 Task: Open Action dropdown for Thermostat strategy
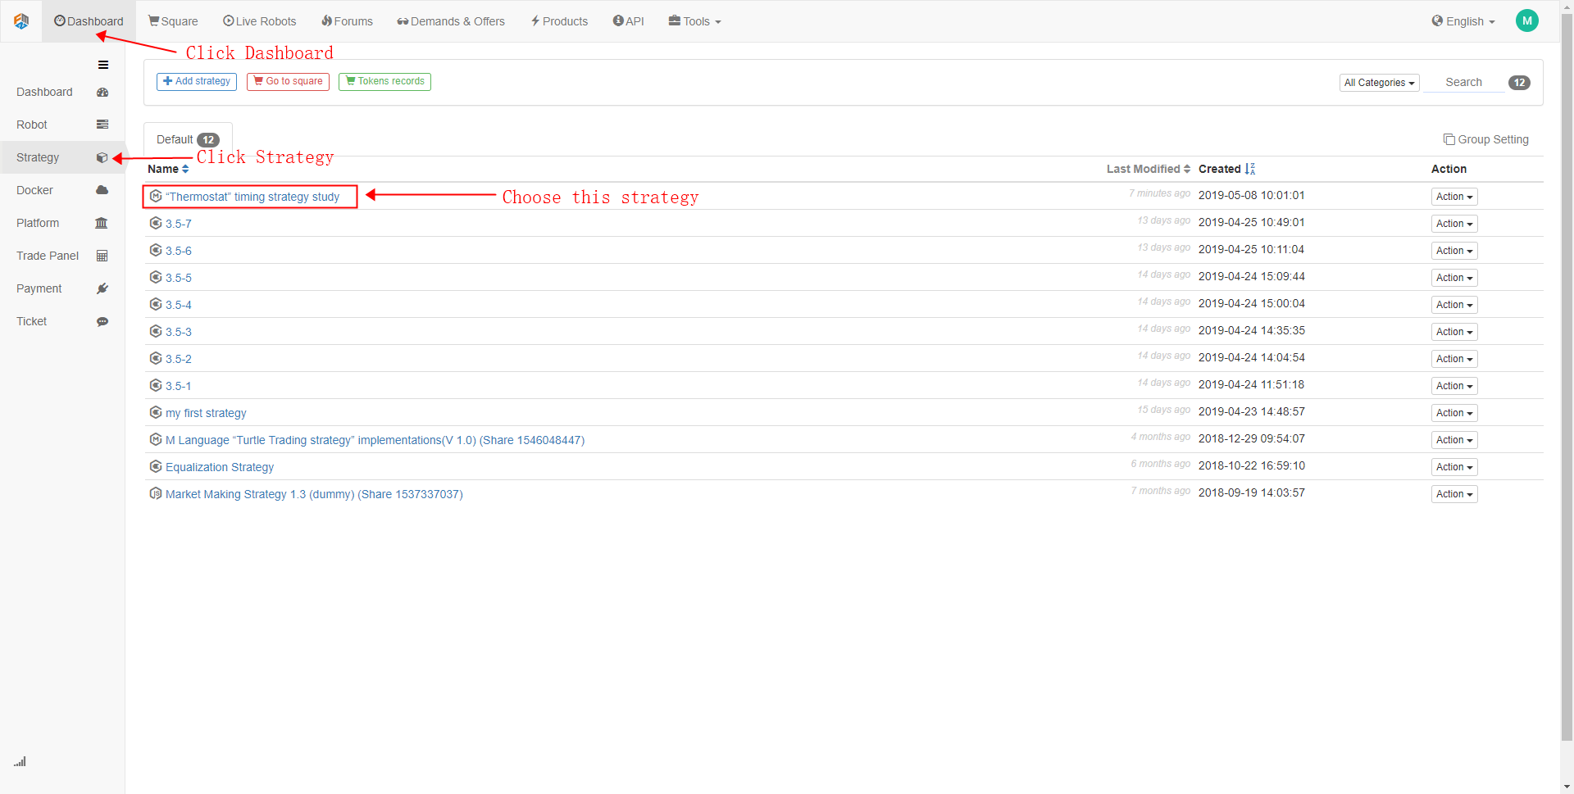[x=1454, y=197]
